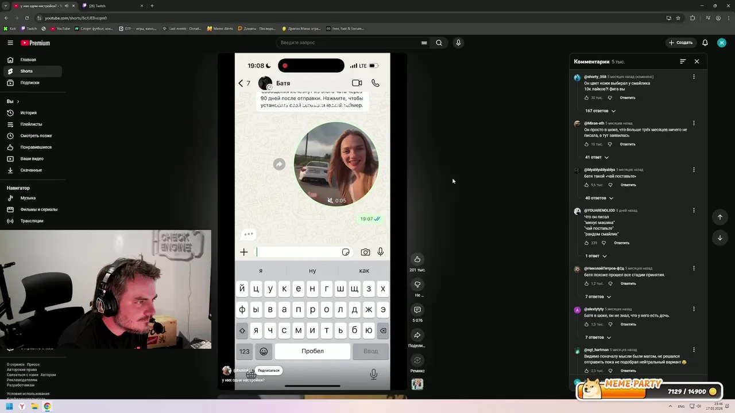The image size is (735, 413).
Task: Expand 1 ответ replies
Action: (595, 256)
